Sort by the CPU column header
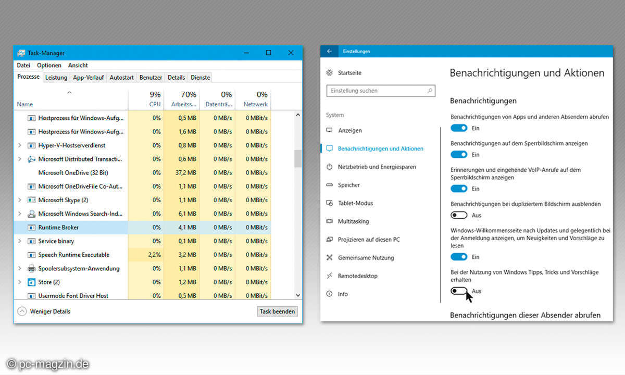 pos(146,99)
